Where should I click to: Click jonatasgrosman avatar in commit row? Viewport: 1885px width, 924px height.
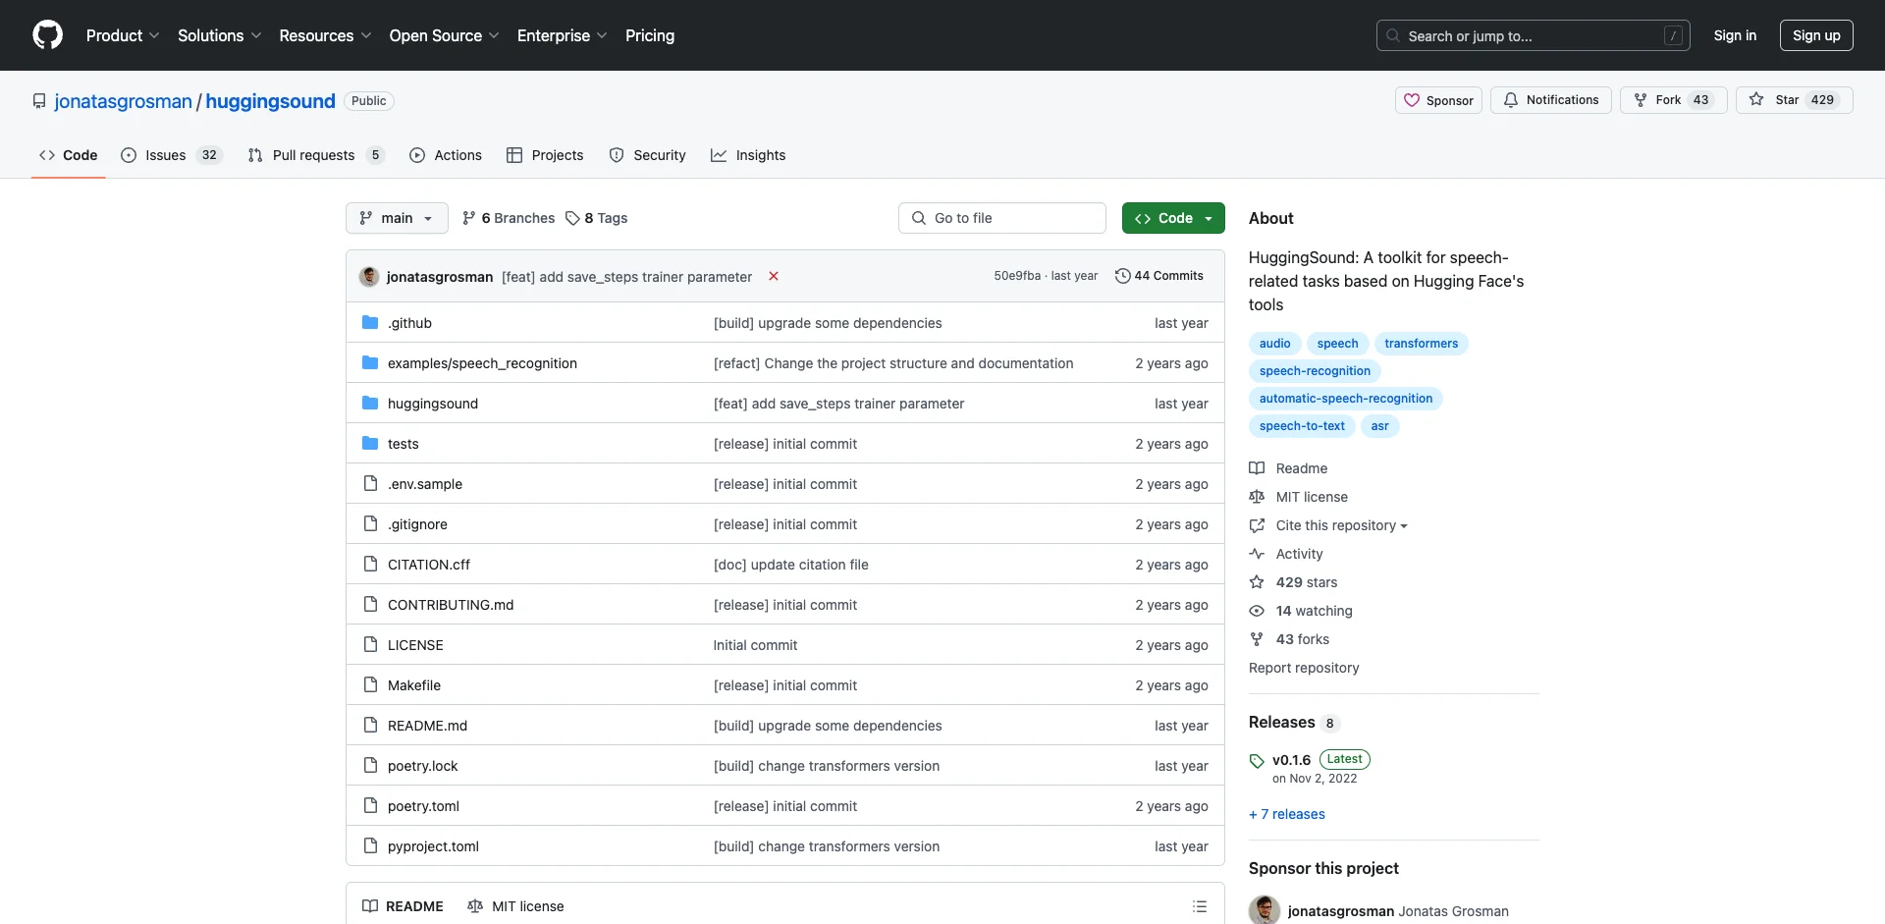pos(369,277)
